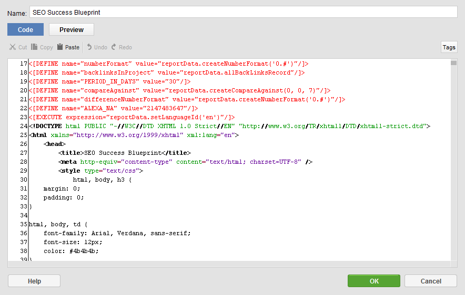The height and width of the screenshot is (295, 465).
Task: Click the Cancel button
Action: 431,281
